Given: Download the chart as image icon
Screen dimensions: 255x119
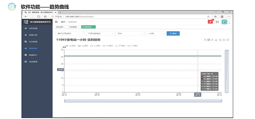Looking at the screenshot, I should click(216, 40).
